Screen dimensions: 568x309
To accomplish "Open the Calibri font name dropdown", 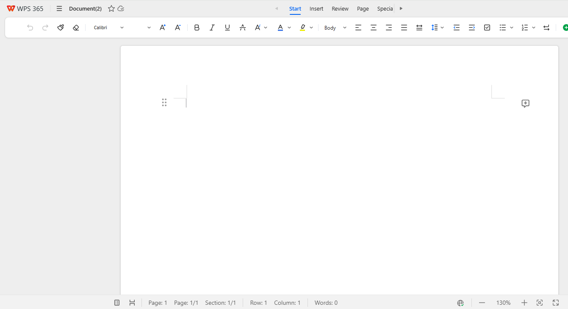I will pos(109,28).
